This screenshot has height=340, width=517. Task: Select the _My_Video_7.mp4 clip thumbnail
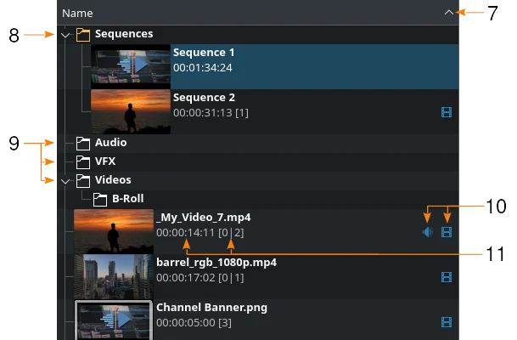coord(114,231)
